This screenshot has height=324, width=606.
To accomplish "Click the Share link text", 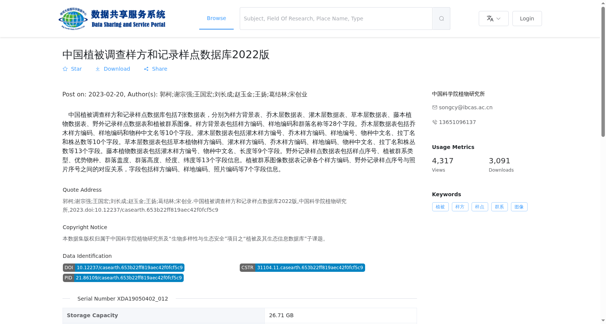I will click(x=159, y=69).
